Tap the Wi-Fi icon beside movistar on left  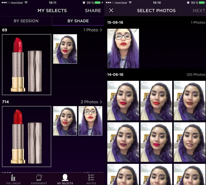pos(26,3)
